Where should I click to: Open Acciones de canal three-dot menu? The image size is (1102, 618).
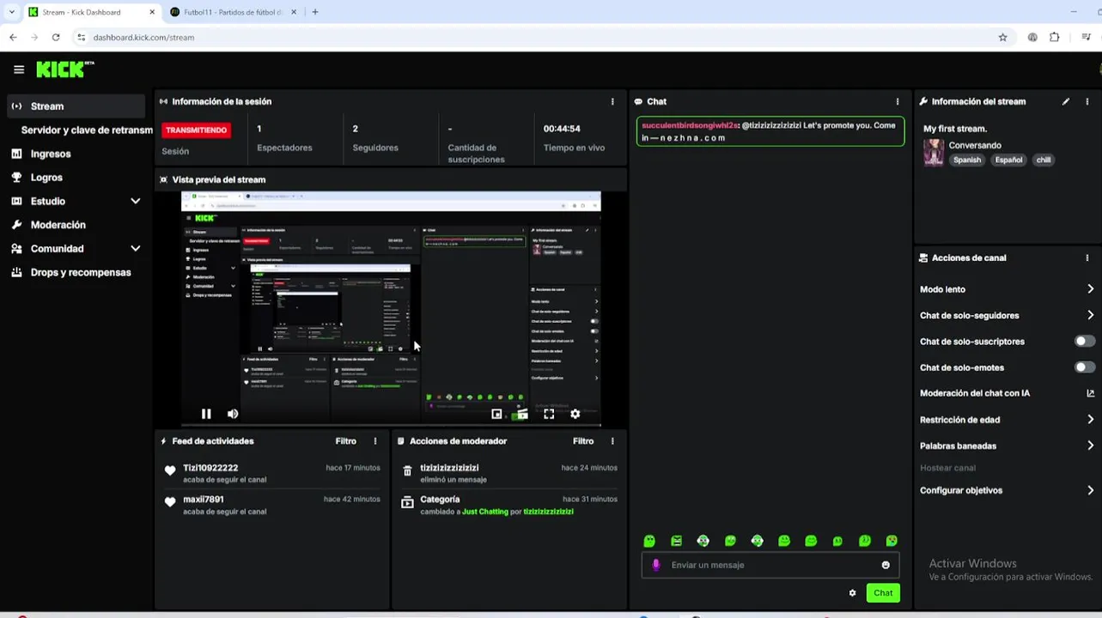(x=1087, y=257)
